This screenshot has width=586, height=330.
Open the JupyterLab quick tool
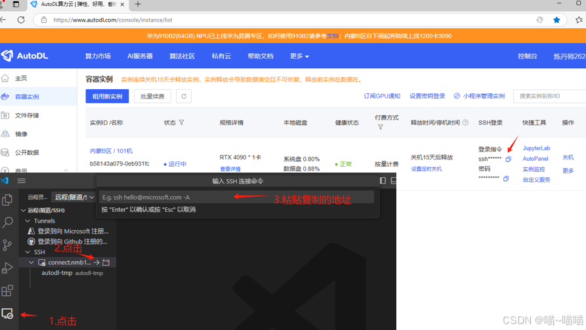click(536, 148)
